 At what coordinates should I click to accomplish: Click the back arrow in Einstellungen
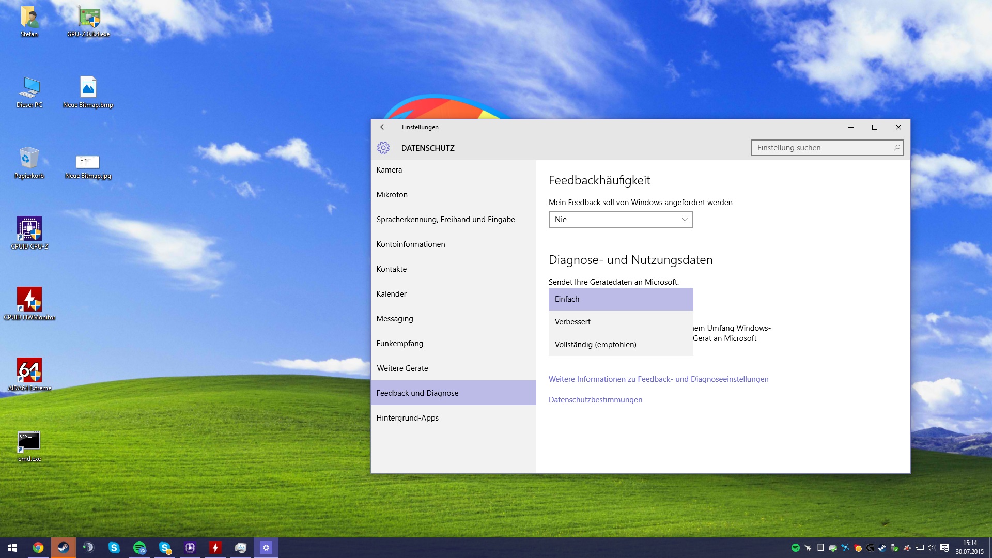(x=383, y=127)
